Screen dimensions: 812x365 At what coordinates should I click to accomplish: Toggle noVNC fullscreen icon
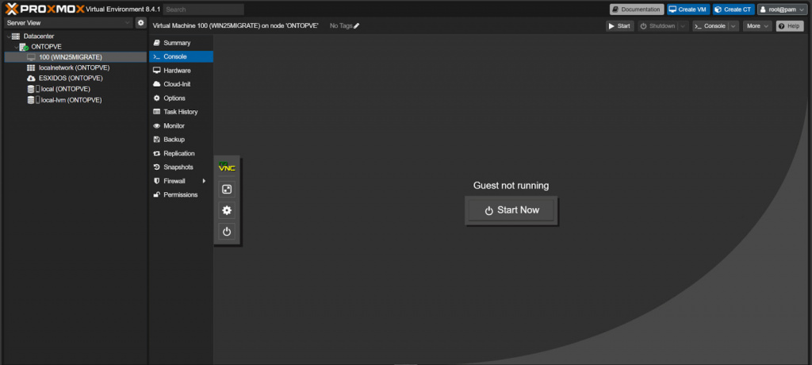227,190
